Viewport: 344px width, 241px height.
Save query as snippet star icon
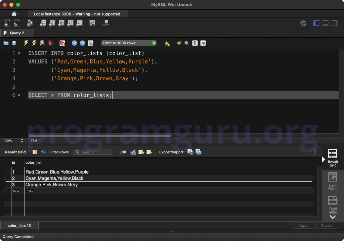(167, 43)
